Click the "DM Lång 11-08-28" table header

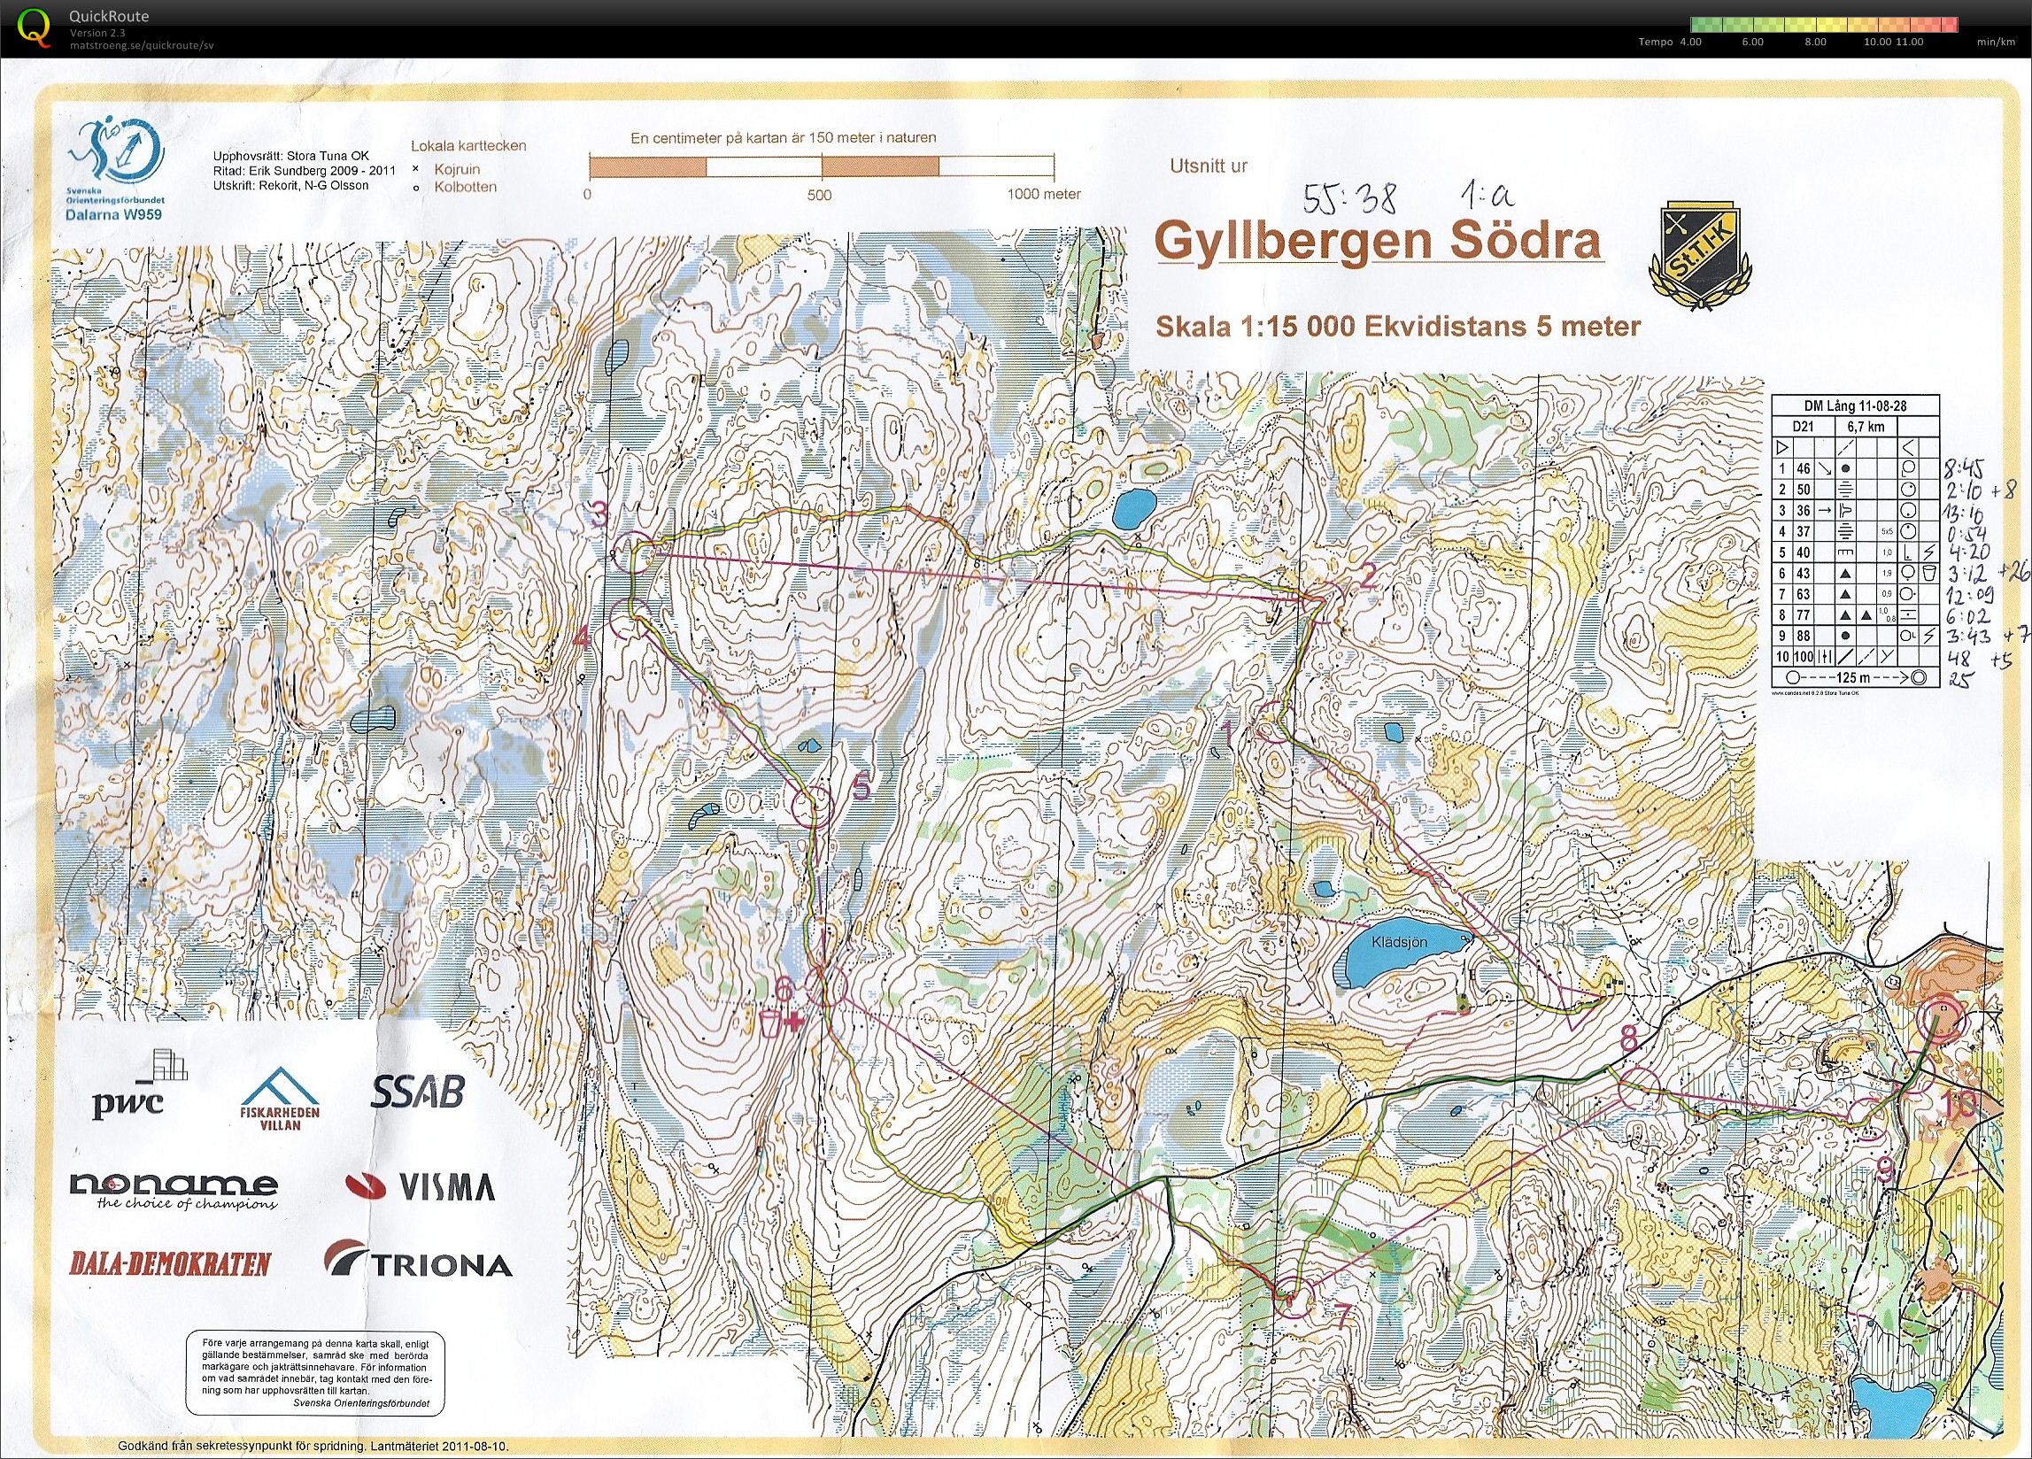1856,405
